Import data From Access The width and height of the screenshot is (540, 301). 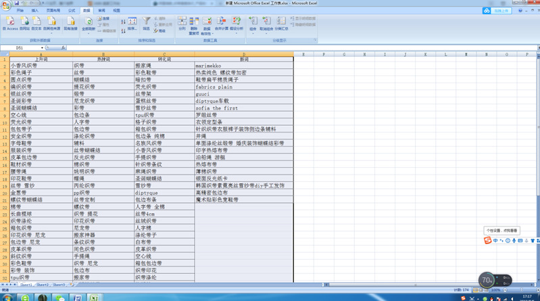coord(10,24)
